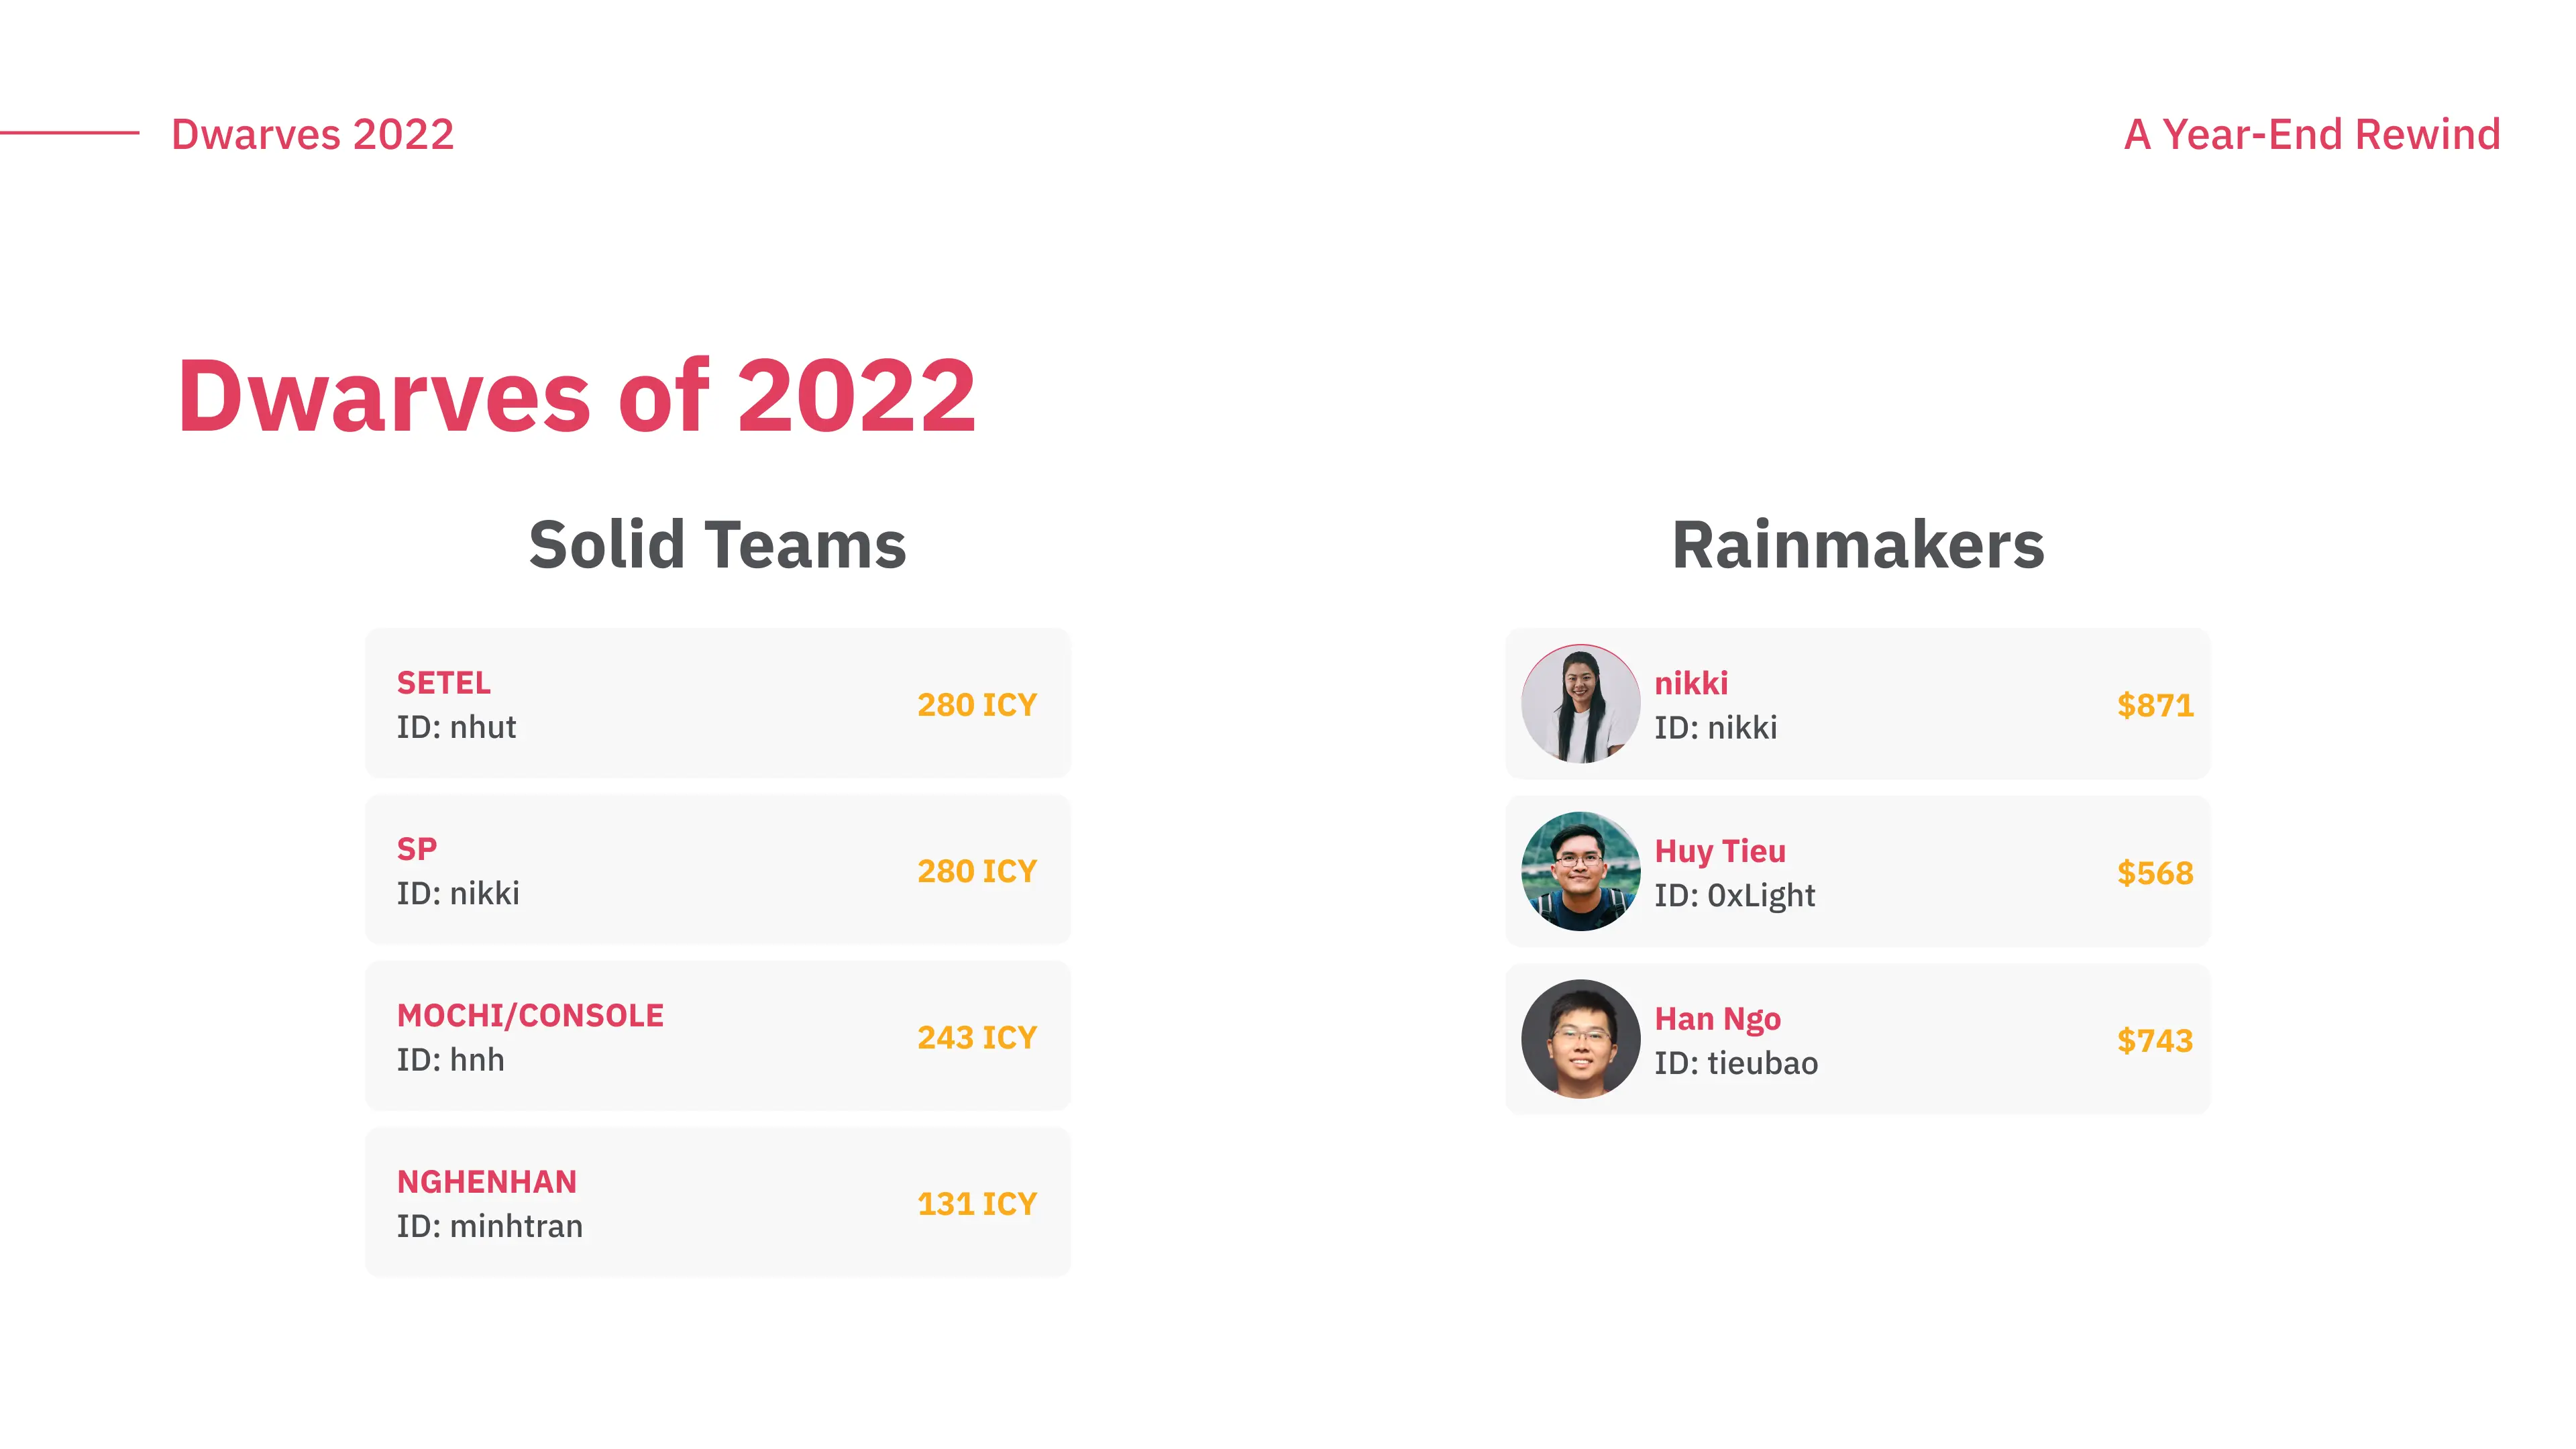Screen dimensions: 2576x1449
Task: Click nikki's profile avatar photo
Action: pyautogui.click(x=1580, y=704)
